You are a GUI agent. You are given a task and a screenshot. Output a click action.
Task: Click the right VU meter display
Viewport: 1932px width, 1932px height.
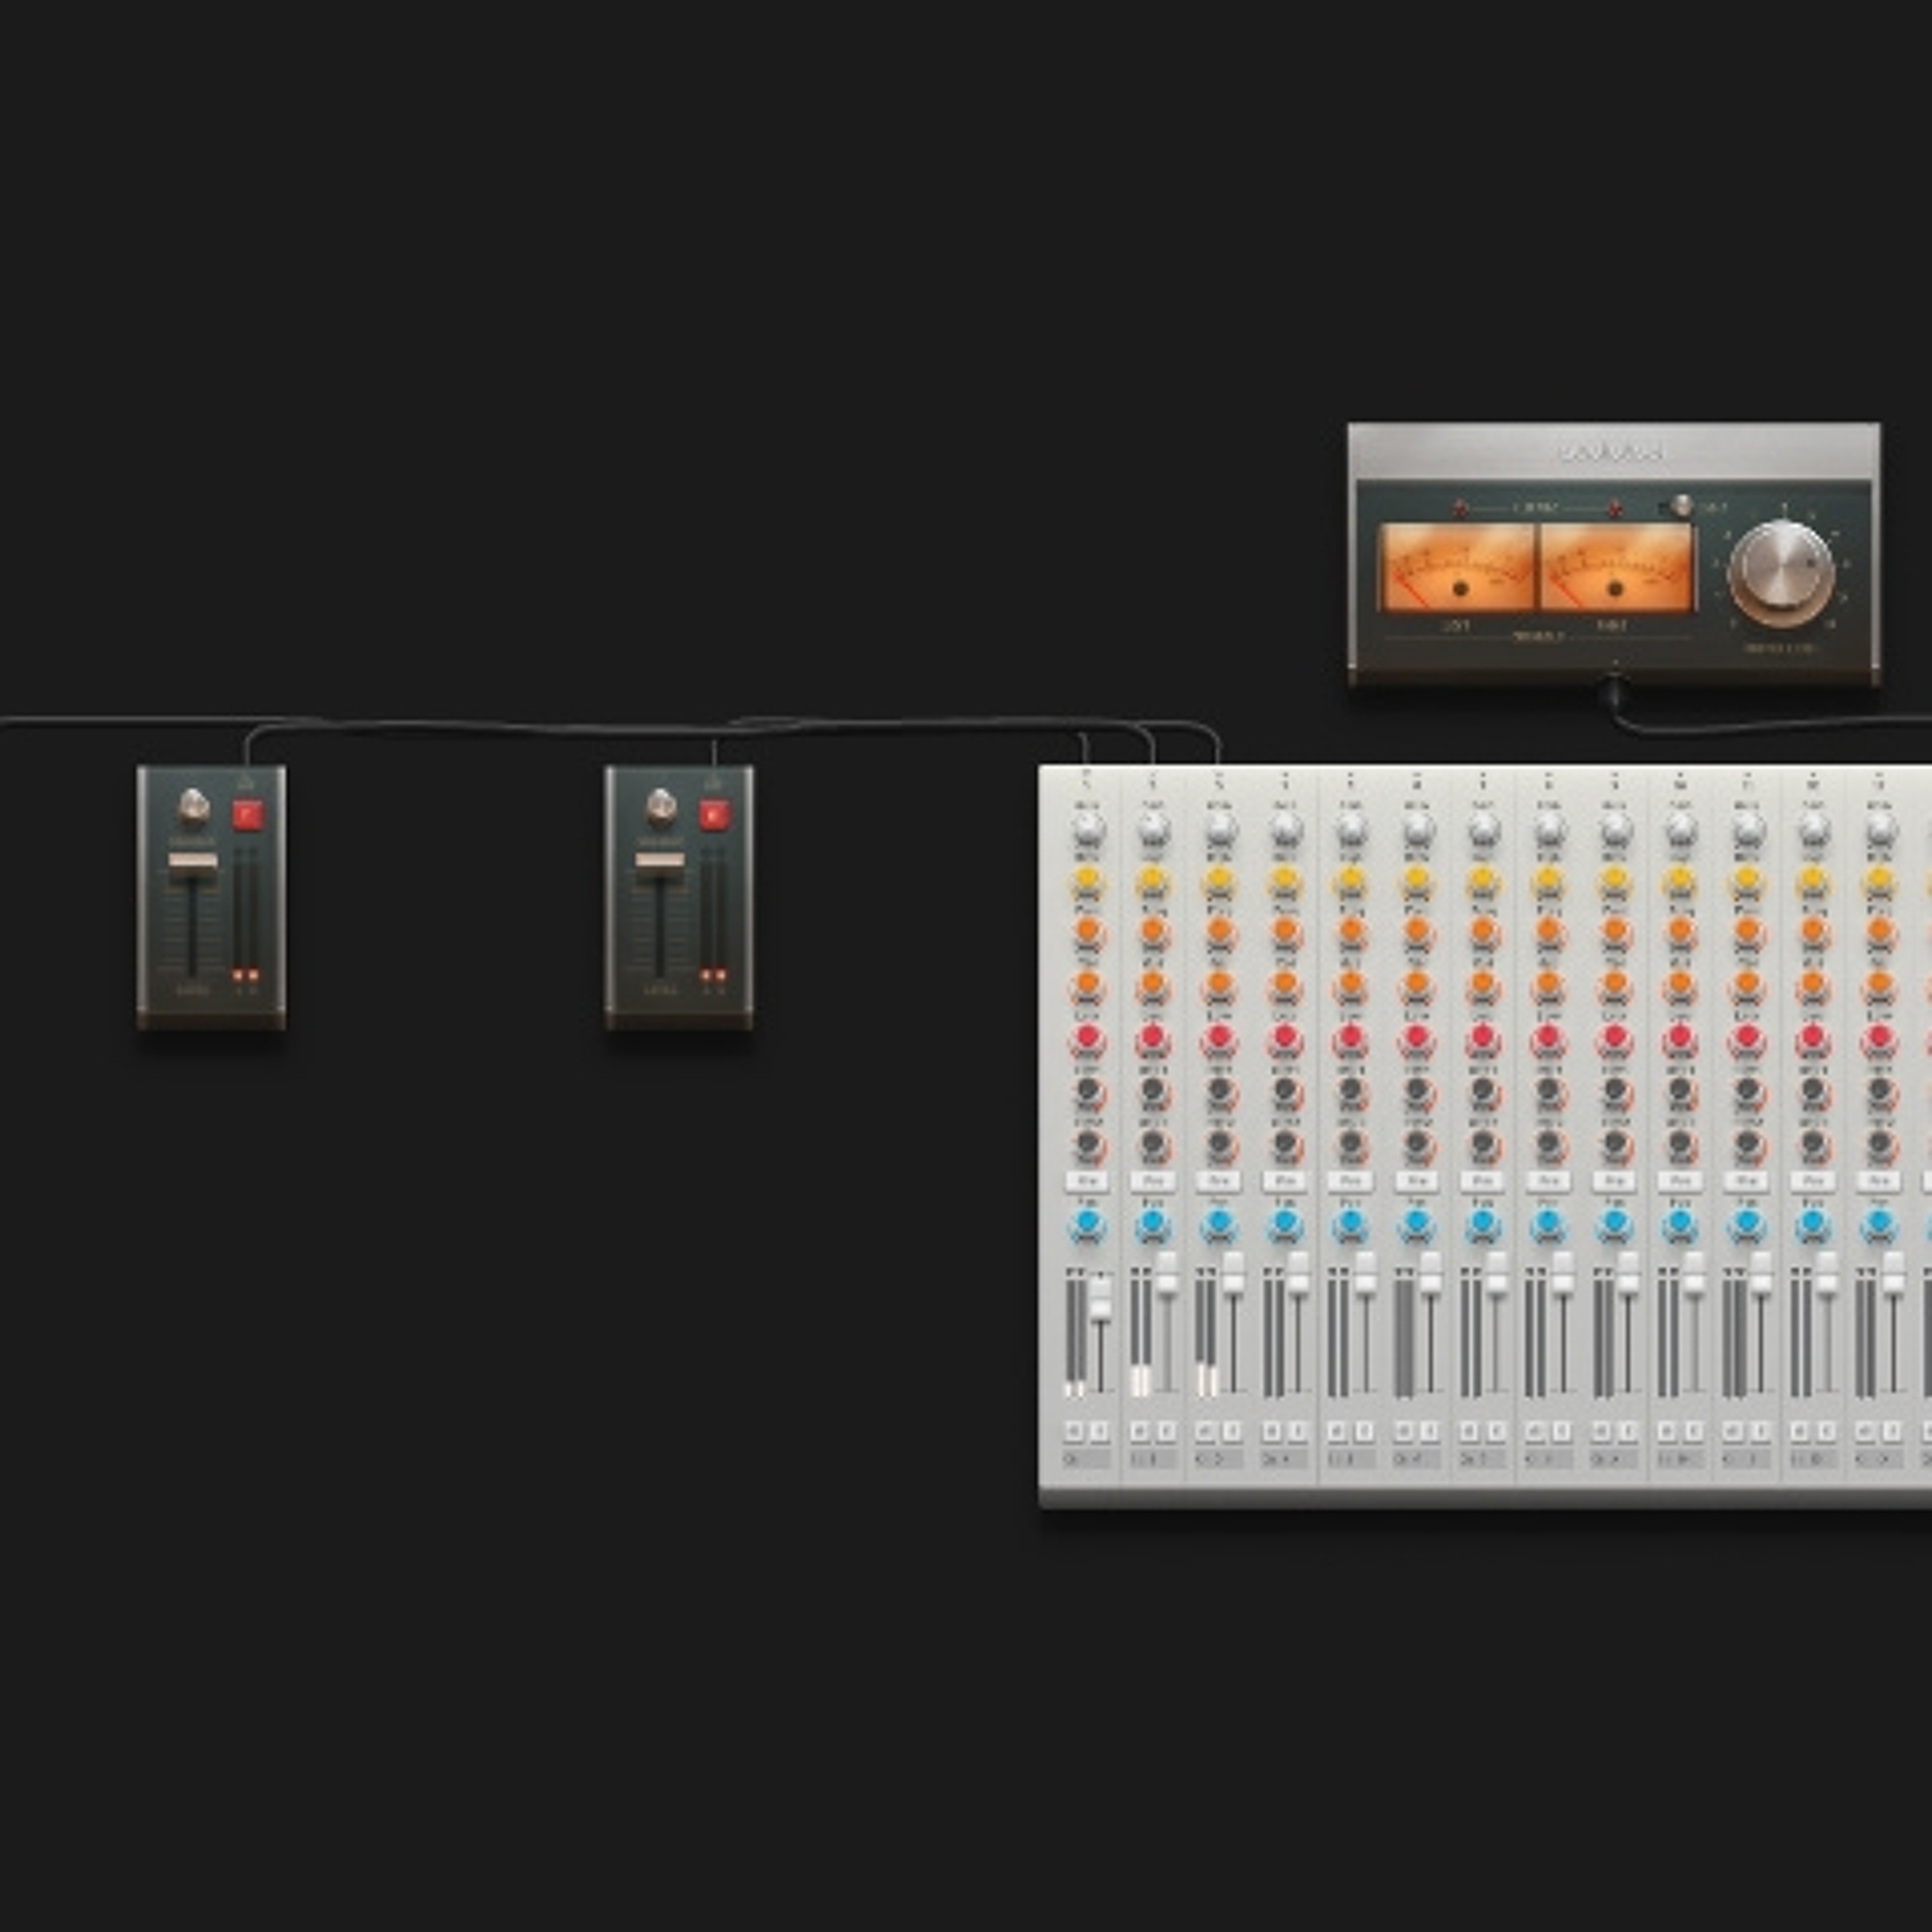[1615, 568]
